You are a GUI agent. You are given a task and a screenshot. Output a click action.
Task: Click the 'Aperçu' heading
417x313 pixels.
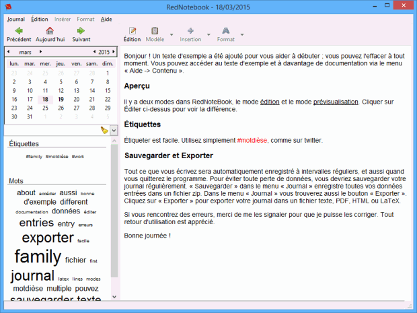click(x=137, y=86)
